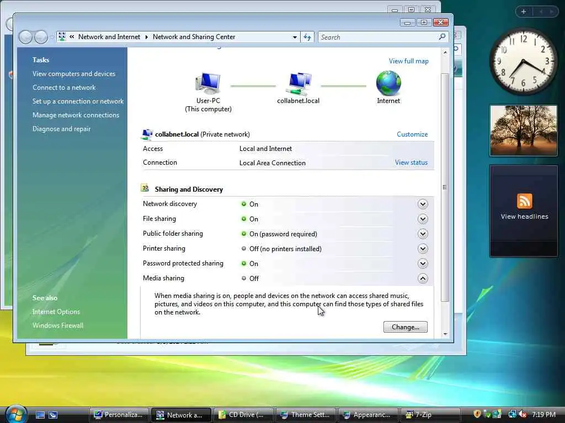
Task: Click View status link
Action: click(411, 162)
